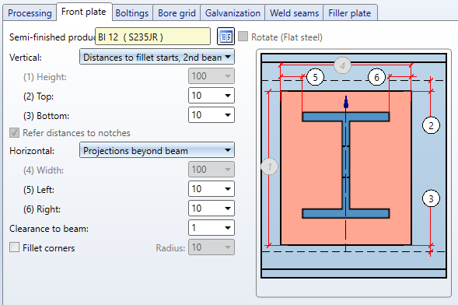Open the semi-finished product catalogue icon

(x=226, y=37)
